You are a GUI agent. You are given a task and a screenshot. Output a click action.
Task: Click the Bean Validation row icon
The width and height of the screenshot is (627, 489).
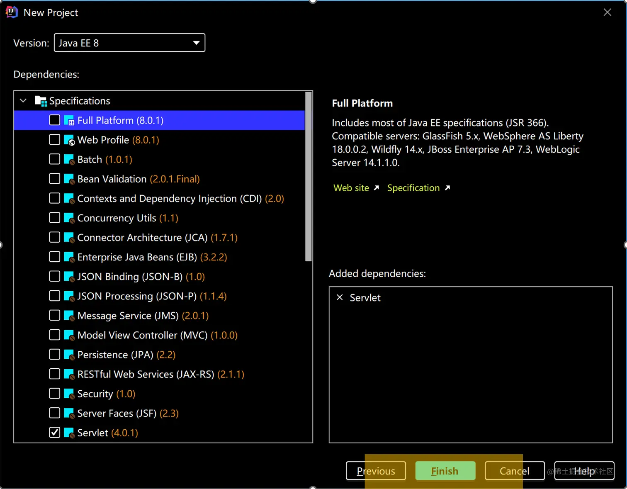(x=69, y=179)
